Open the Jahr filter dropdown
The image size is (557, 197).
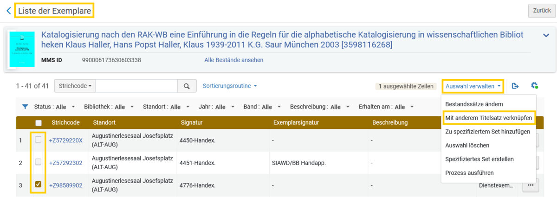point(216,107)
